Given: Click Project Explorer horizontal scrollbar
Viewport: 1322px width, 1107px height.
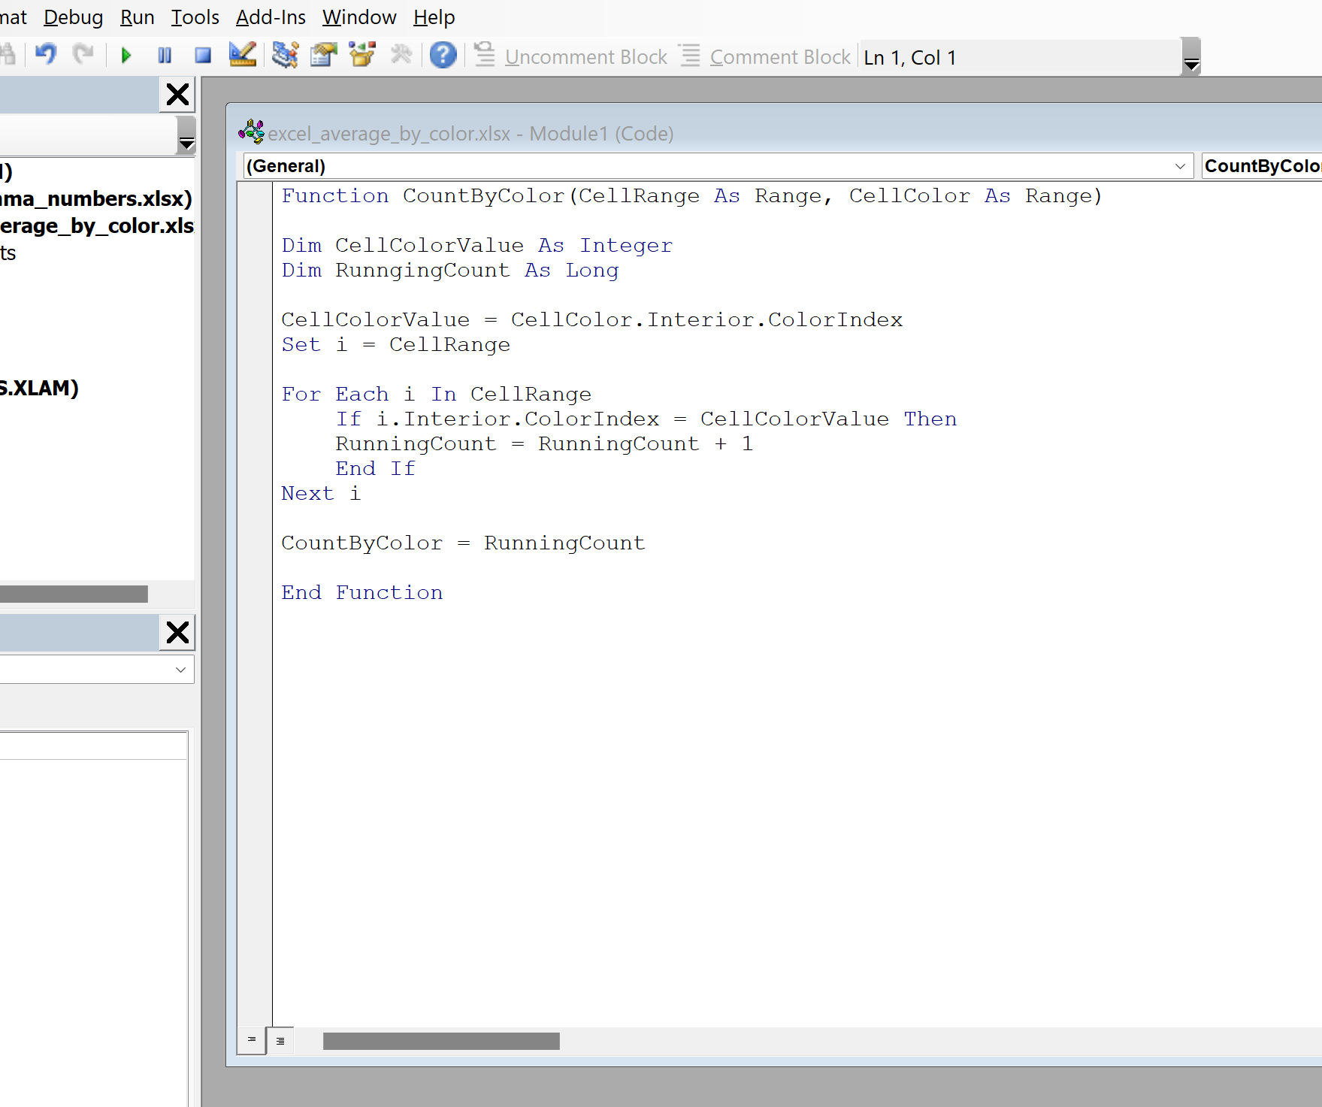Looking at the screenshot, I should 74,594.
